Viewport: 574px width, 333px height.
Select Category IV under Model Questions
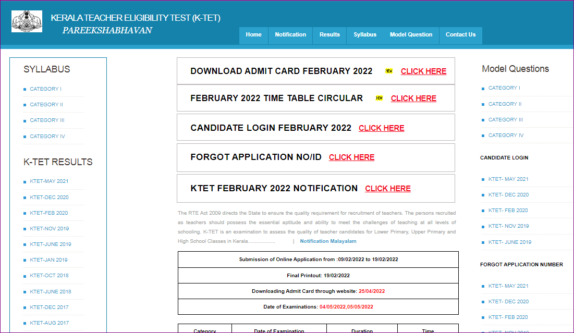tap(506, 135)
